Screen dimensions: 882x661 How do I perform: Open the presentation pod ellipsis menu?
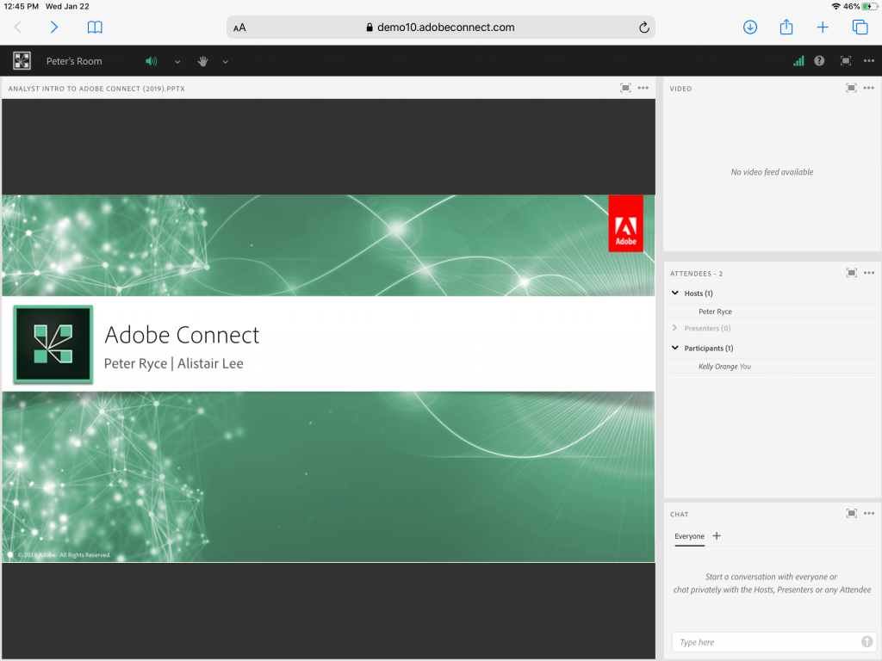[643, 88]
